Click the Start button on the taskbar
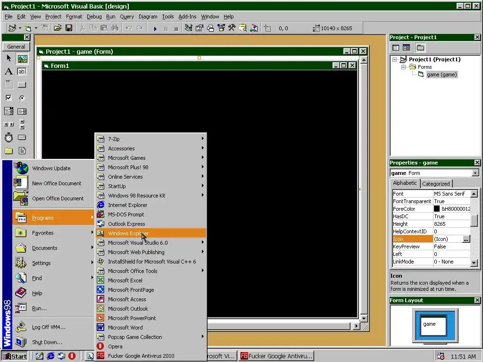Viewport: 483px width, 362px height. pos(15,356)
